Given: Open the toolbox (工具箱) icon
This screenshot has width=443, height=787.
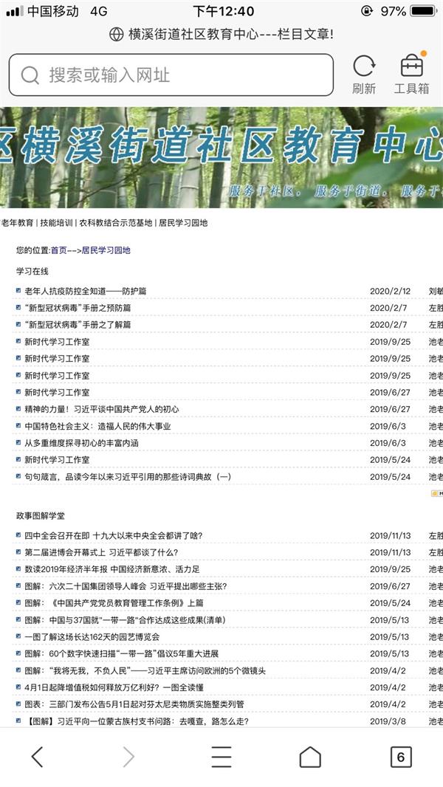Looking at the screenshot, I should 411,67.
